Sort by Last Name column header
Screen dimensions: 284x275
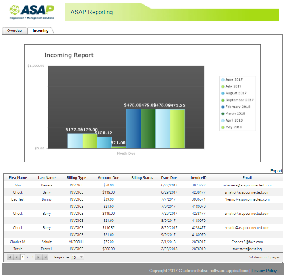46,178
